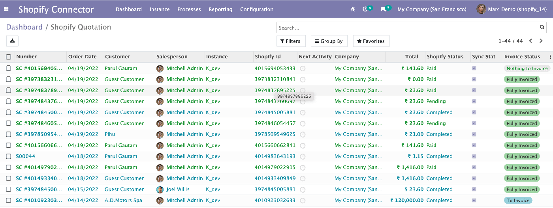Click To Invoice status badge

(518, 201)
